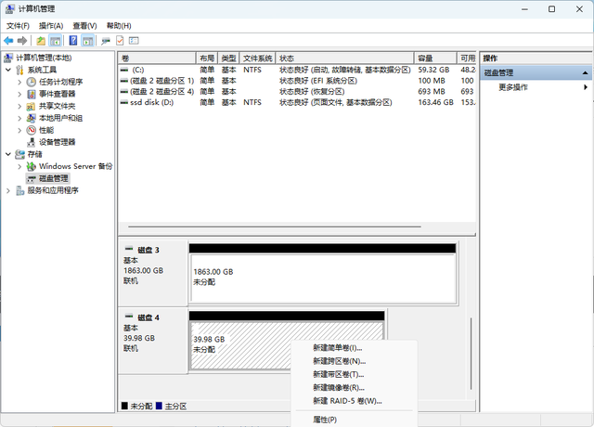Collapse the 系统工具 tree node

pos(8,70)
